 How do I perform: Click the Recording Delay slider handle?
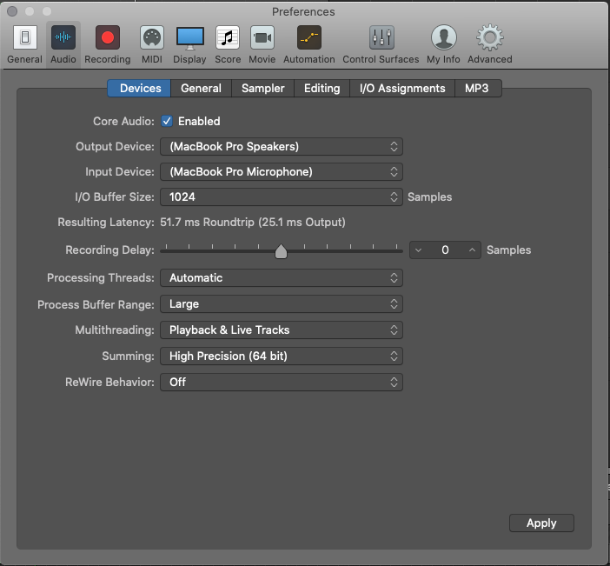[x=281, y=251]
